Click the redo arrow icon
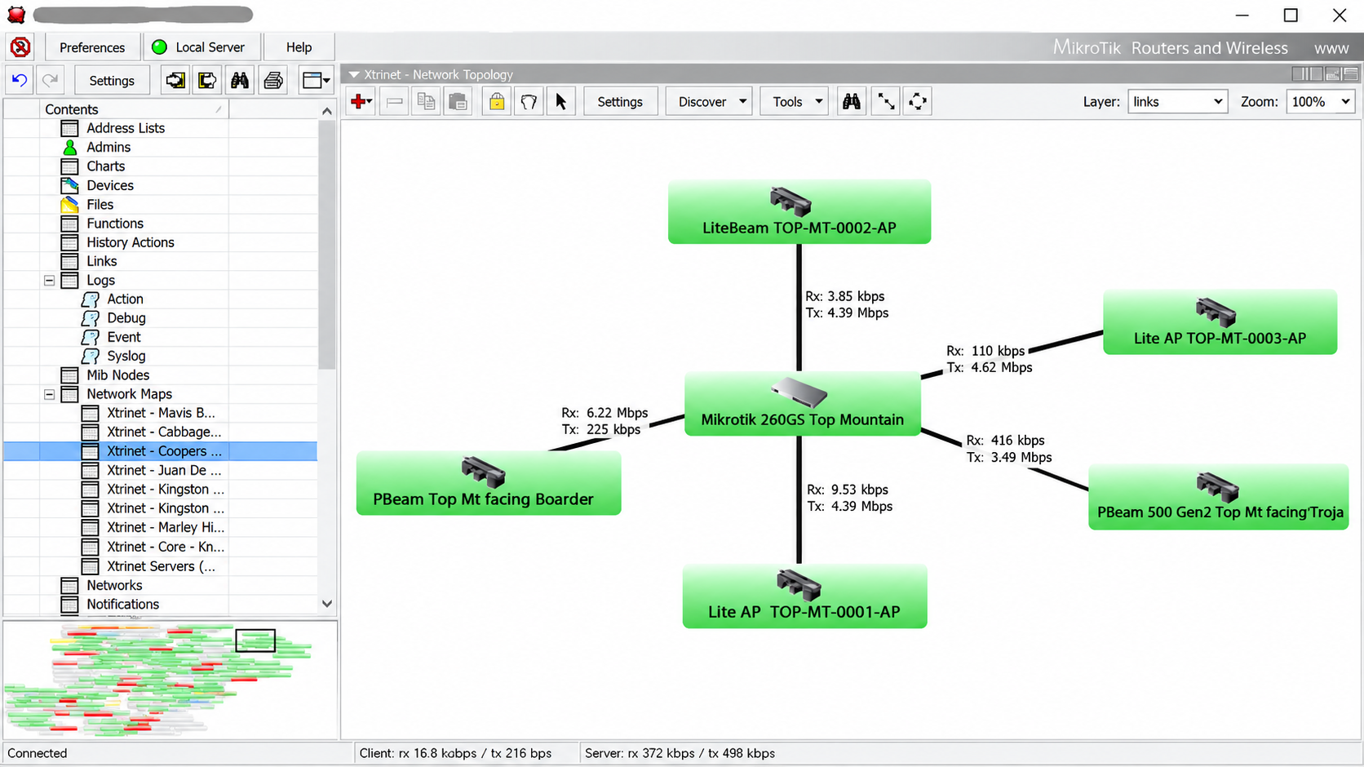The width and height of the screenshot is (1364, 767). click(x=51, y=80)
